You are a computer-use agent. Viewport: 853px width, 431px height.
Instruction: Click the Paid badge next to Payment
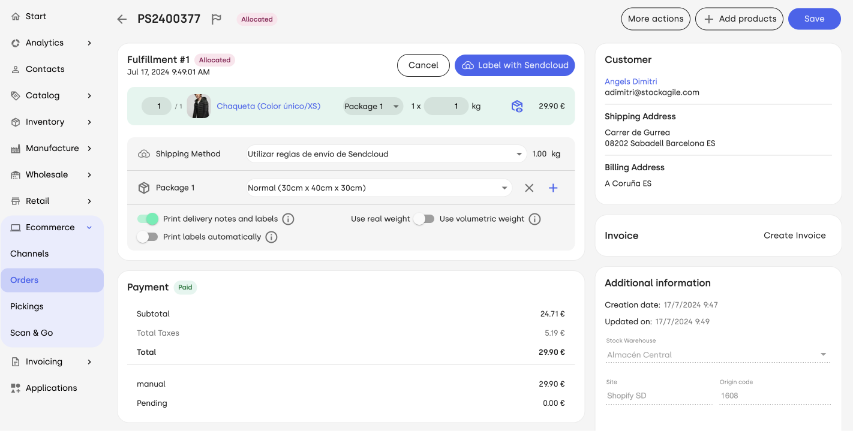pyautogui.click(x=185, y=287)
